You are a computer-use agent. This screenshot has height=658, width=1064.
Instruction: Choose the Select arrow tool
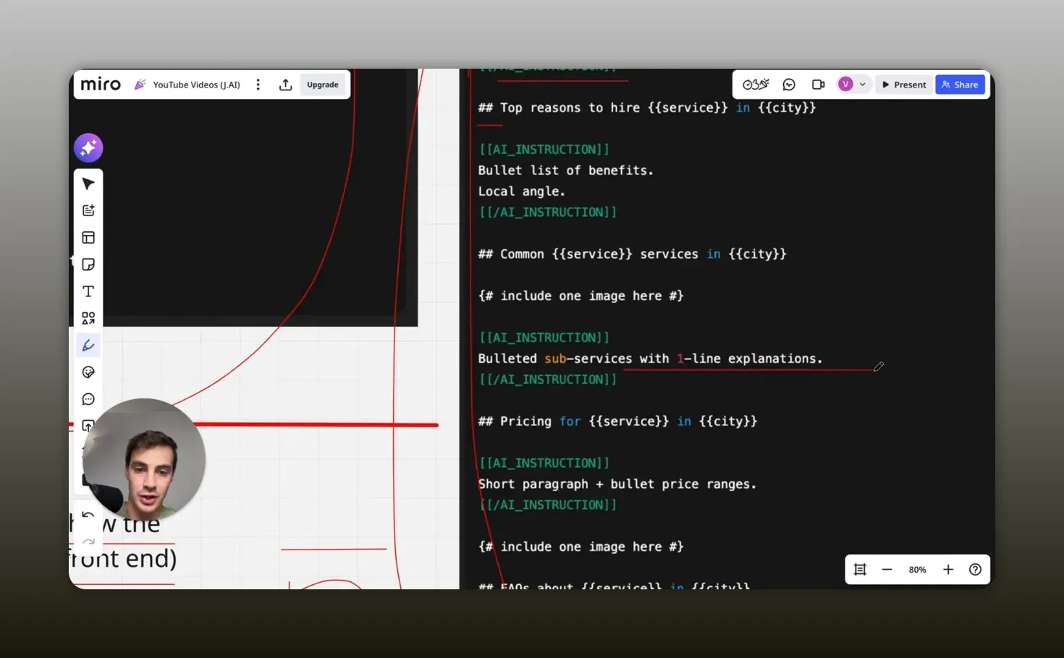coord(88,184)
